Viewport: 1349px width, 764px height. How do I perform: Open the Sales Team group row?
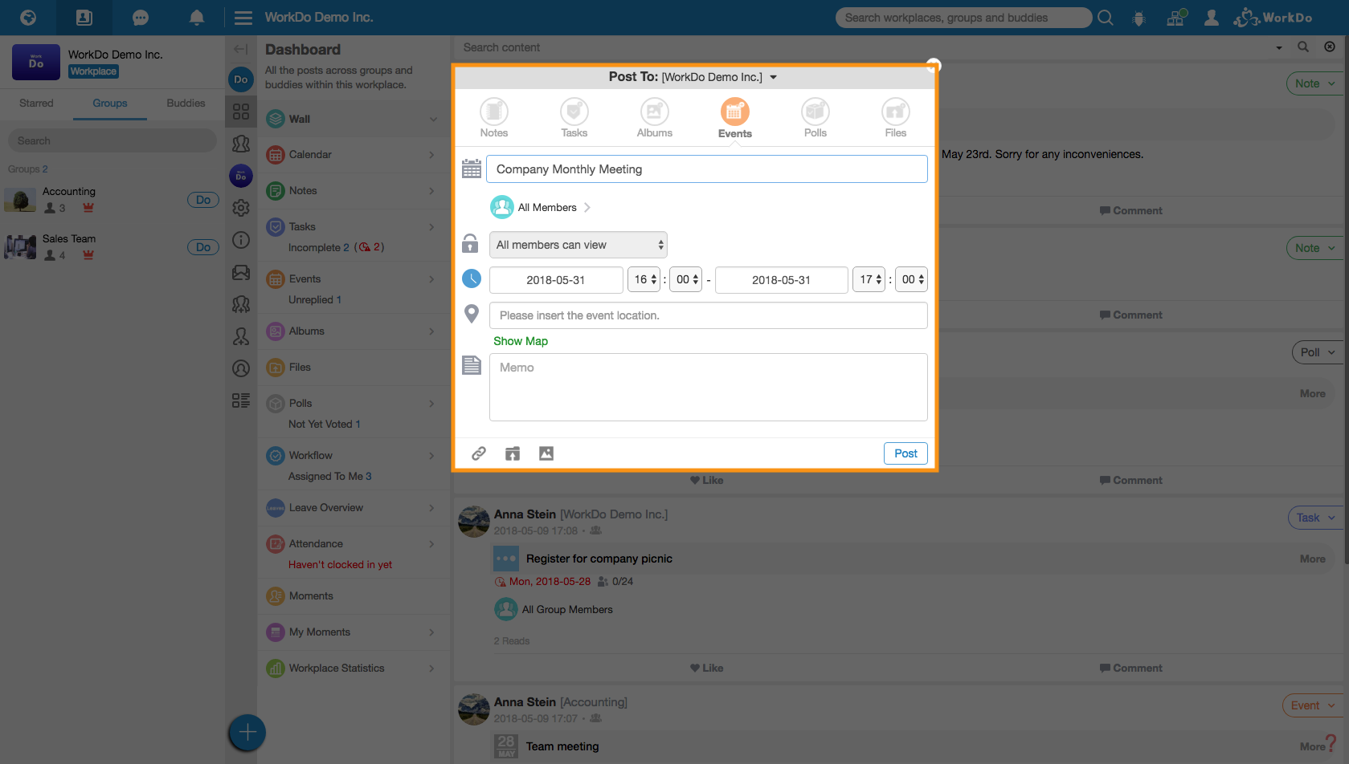coord(112,247)
